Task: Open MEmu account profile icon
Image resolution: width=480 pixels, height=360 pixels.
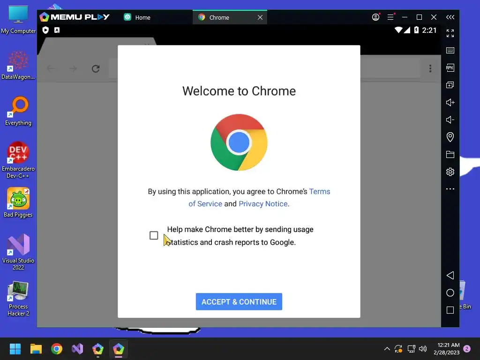Action: point(375,17)
